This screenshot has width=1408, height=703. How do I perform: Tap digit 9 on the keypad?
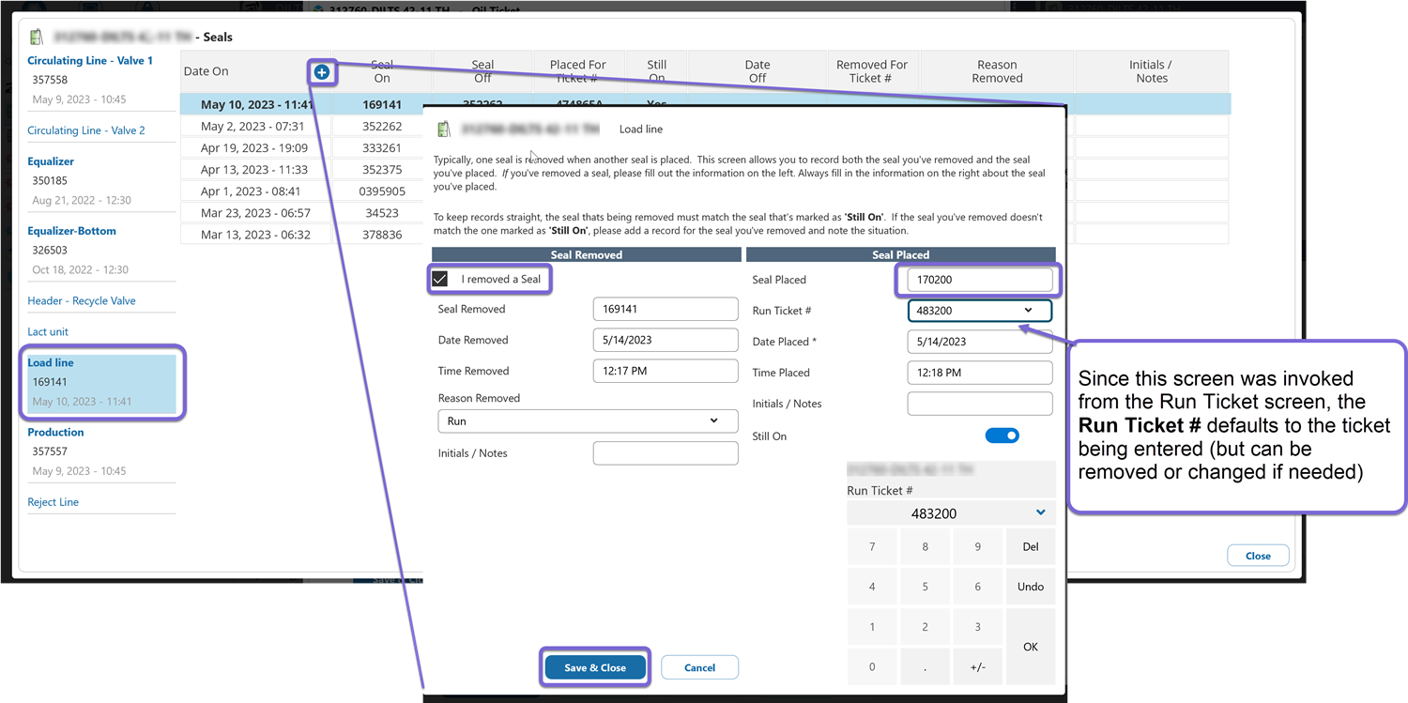[x=977, y=547]
